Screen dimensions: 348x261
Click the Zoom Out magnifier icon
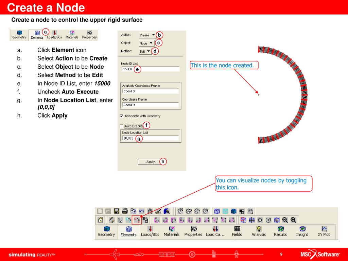click(x=285, y=220)
